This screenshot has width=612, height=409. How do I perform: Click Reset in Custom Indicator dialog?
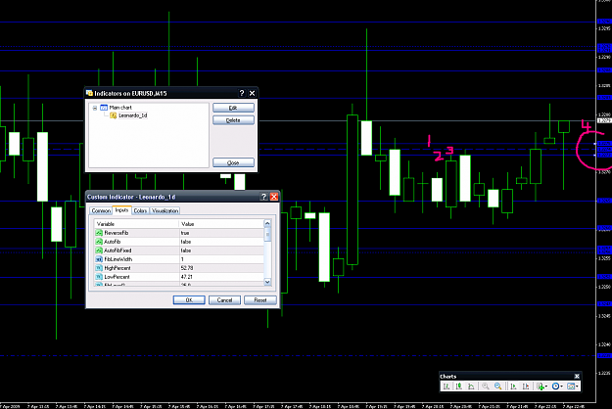pos(259,299)
